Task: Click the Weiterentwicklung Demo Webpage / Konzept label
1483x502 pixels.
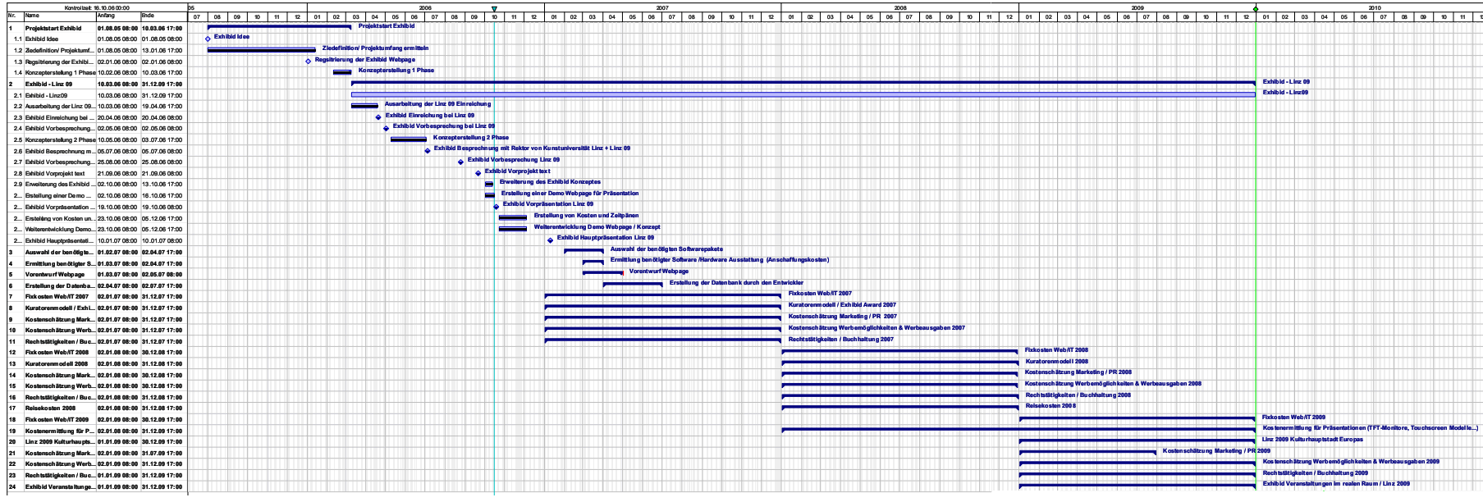Action: (x=597, y=226)
